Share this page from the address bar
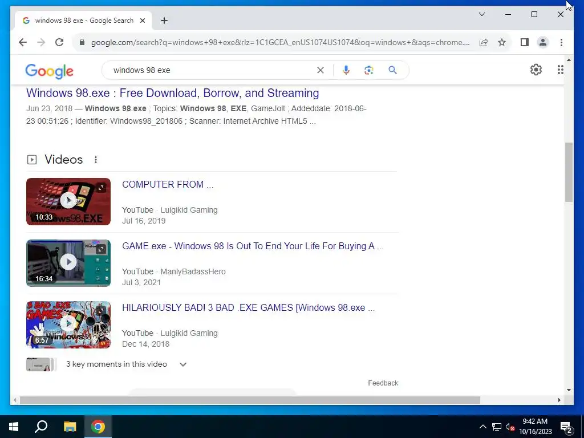 point(484,42)
